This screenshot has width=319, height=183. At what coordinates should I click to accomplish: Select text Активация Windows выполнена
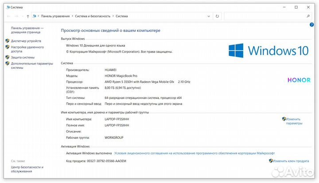pos(89,153)
